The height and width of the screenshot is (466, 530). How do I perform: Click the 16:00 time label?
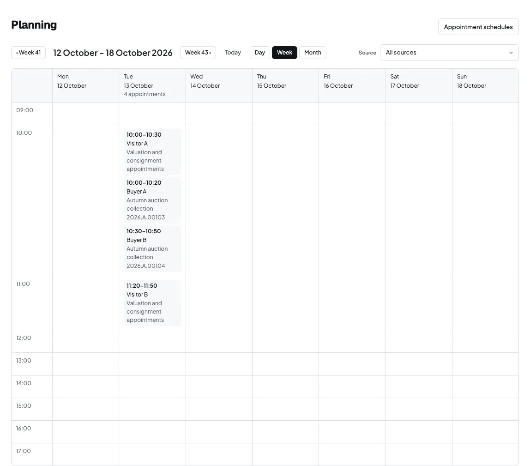(x=24, y=429)
